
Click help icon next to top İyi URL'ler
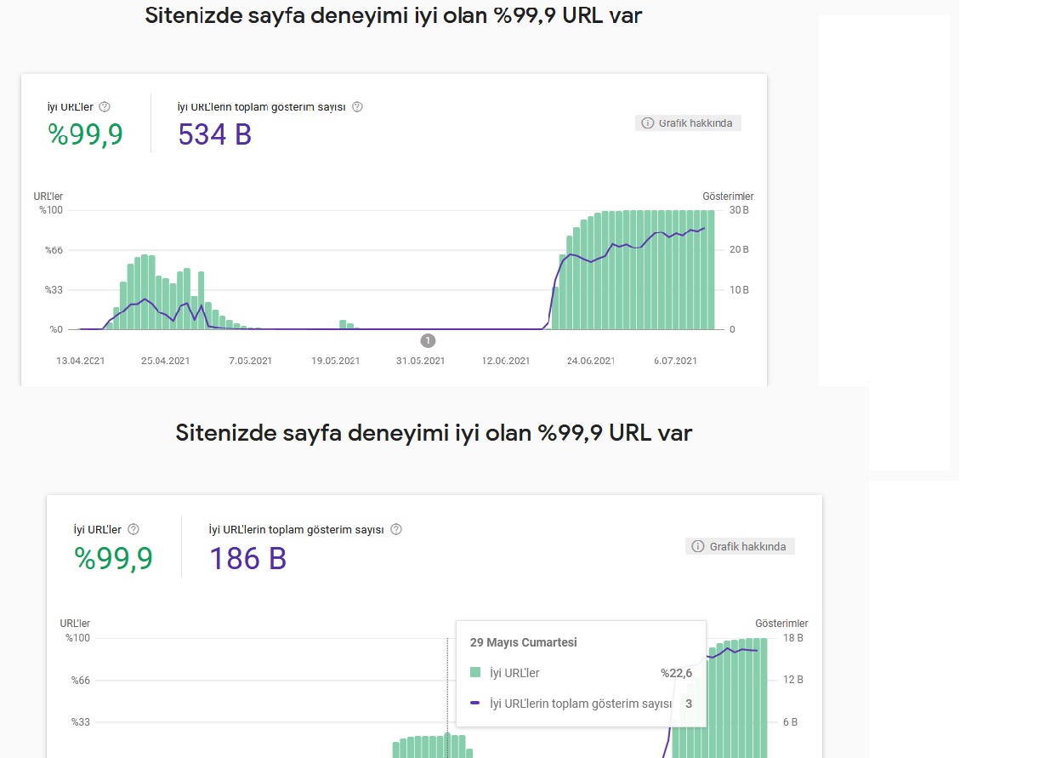[x=105, y=107]
